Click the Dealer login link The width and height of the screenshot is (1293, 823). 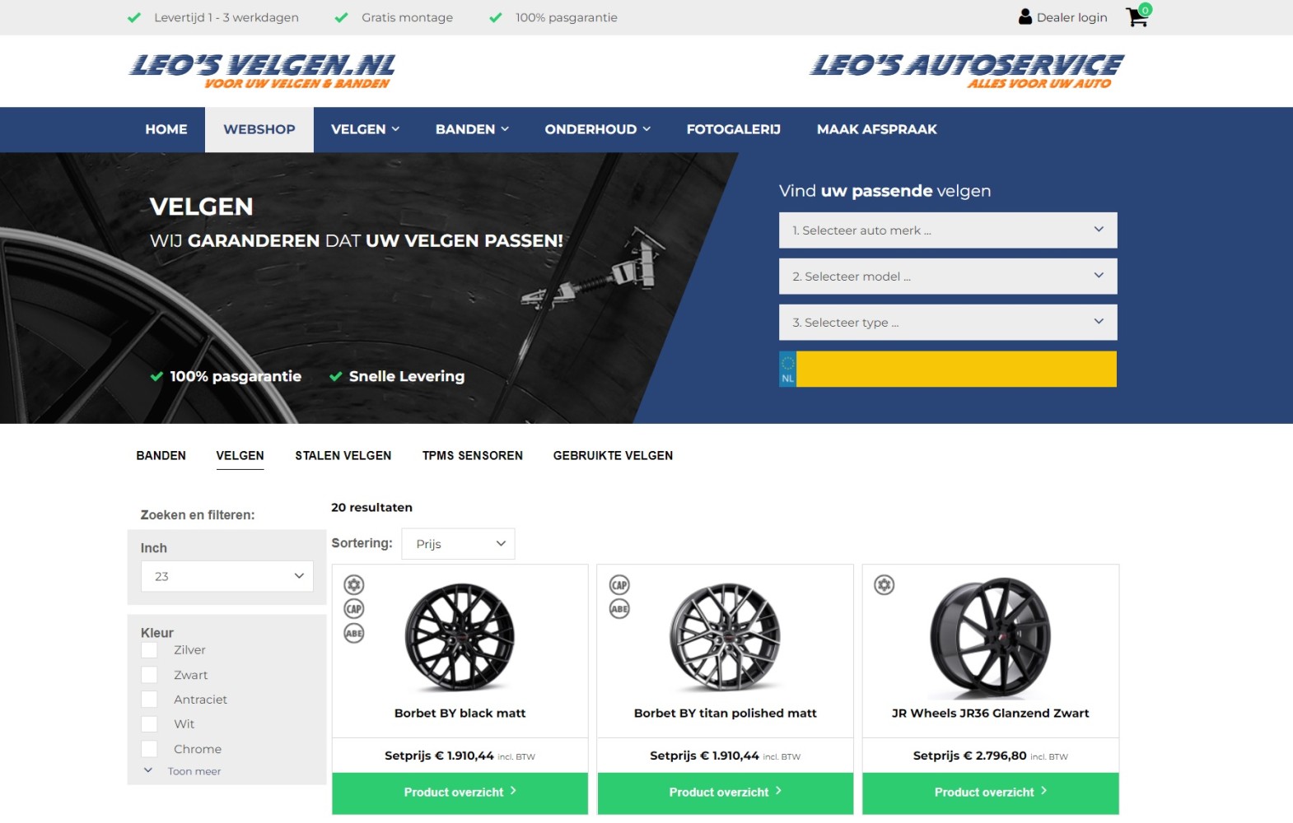pos(1071,17)
